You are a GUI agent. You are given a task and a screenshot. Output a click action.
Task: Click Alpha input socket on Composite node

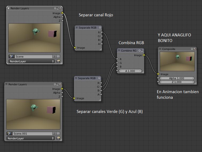click(x=158, y=78)
